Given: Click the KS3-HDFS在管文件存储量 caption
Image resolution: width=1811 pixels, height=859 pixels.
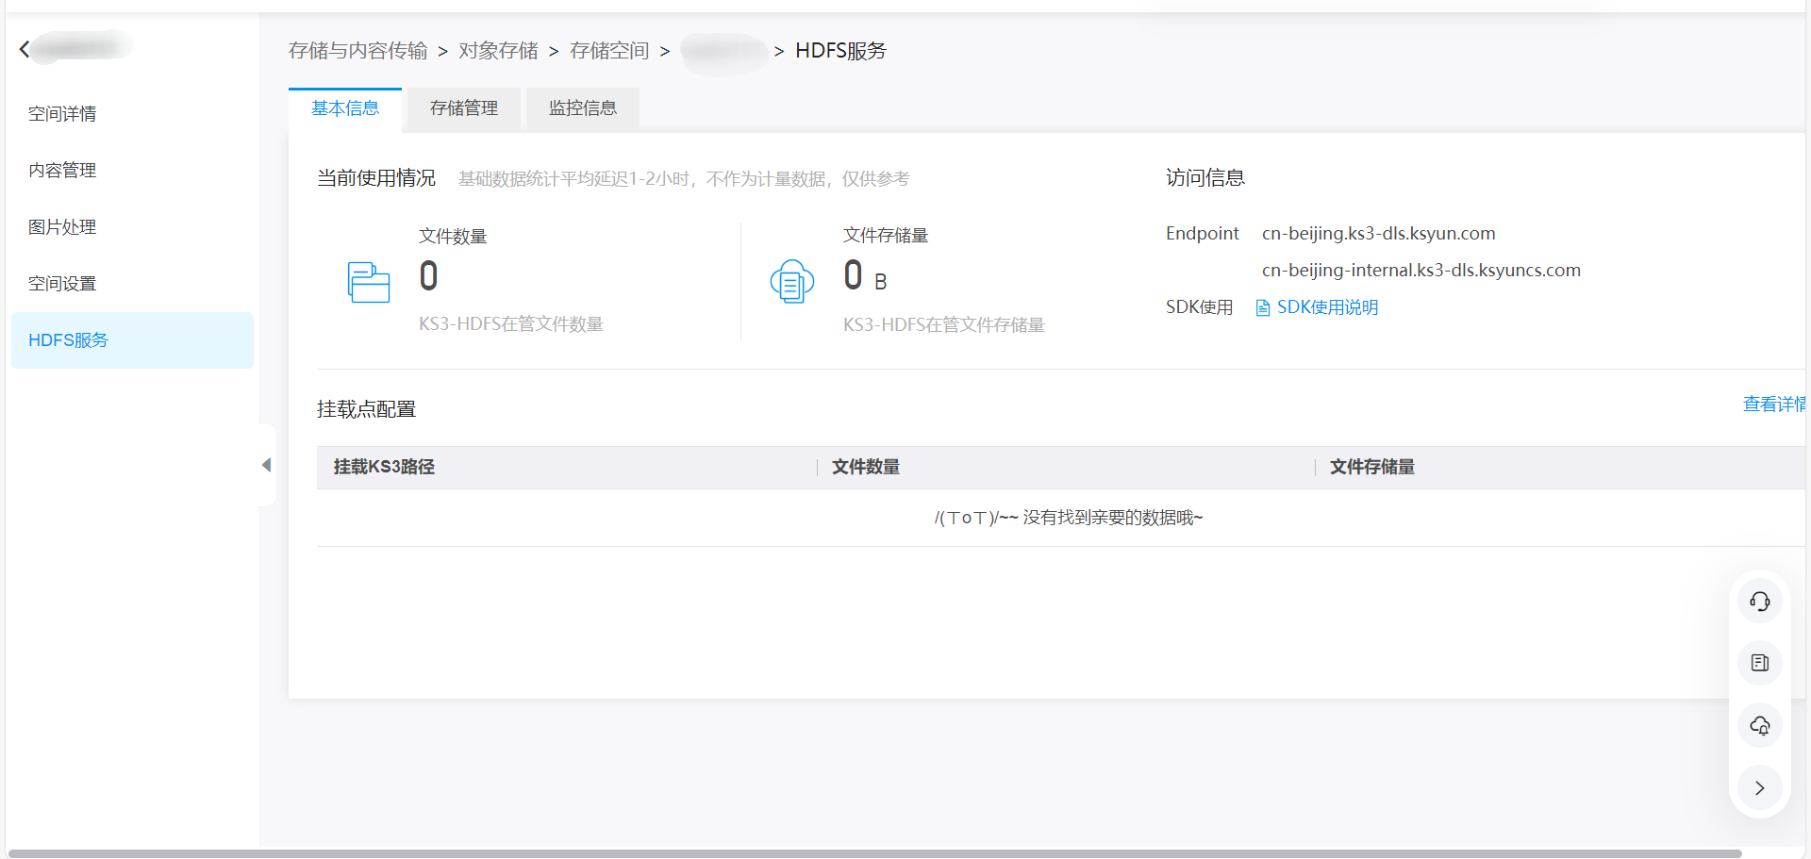Looking at the screenshot, I should (x=944, y=325).
